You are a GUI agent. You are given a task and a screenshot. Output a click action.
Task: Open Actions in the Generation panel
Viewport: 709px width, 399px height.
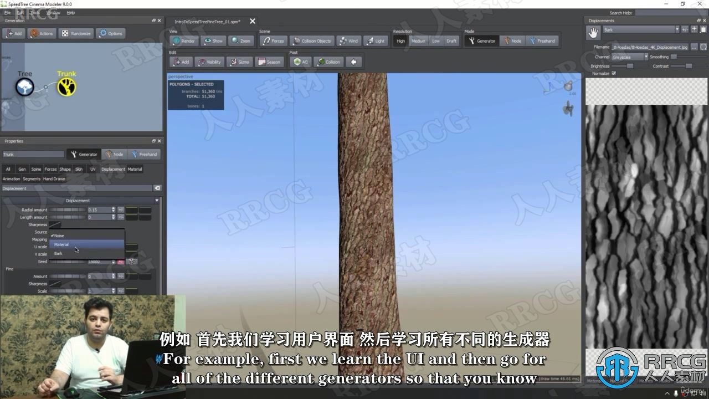pos(42,33)
